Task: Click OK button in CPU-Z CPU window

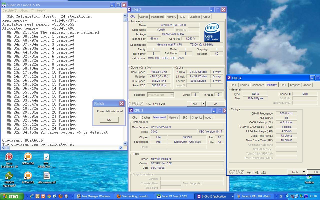Action: click(215, 104)
